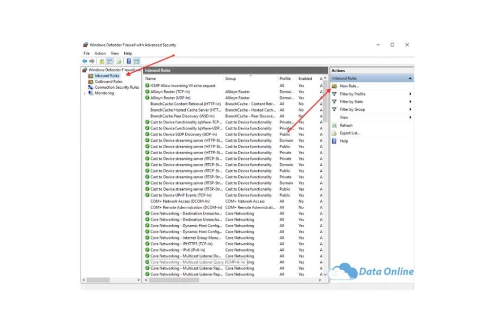
Task: Click the Help icon in Actions pane
Action: (334, 141)
